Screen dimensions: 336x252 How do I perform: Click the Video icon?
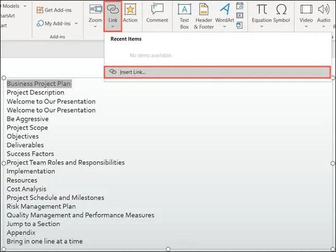[306, 10]
